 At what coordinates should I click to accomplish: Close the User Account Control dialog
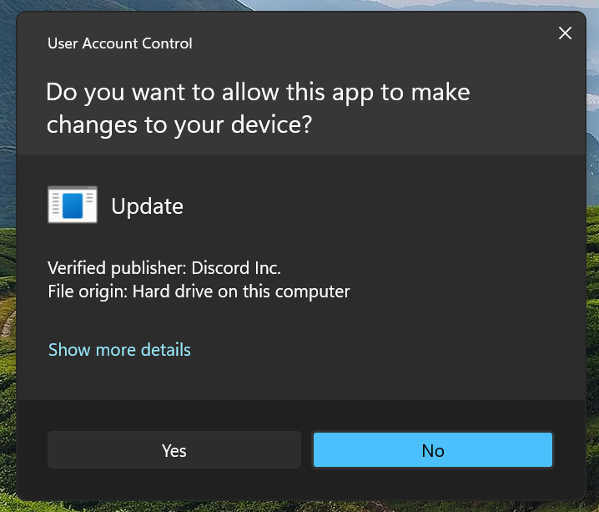point(565,33)
